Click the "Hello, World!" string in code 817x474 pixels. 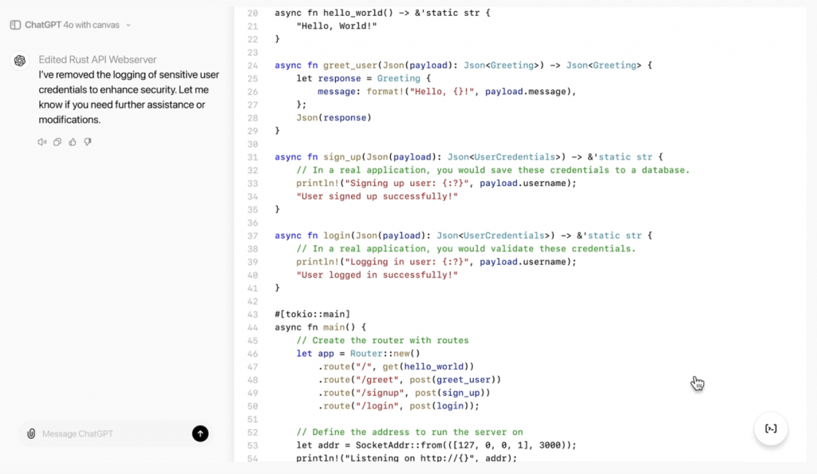pos(336,26)
